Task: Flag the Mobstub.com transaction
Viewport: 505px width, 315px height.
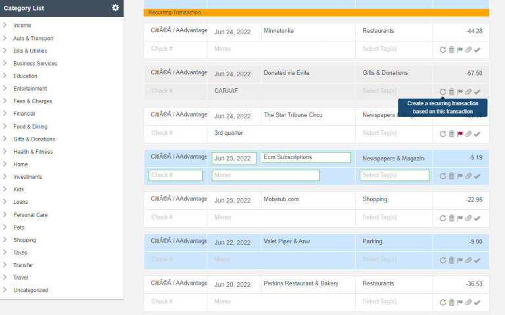Action: (460, 218)
